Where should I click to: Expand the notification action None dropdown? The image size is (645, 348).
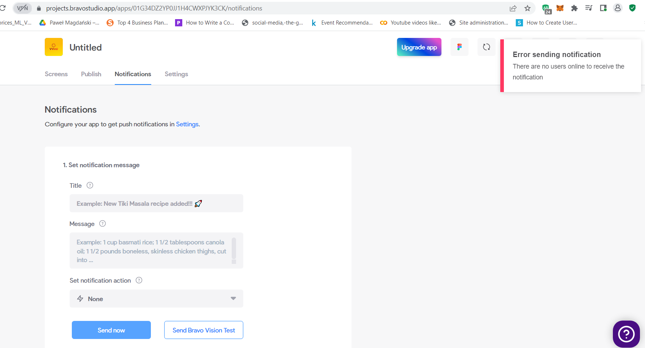[x=156, y=299]
